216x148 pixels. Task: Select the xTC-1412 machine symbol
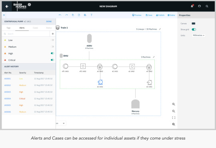[x=83, y=66]
